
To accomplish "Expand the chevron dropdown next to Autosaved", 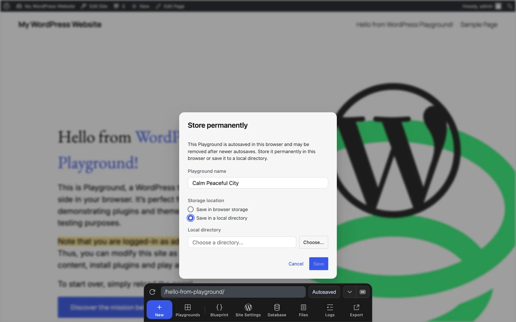I will [350, 292].
